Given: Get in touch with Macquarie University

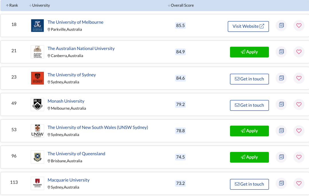Looking at the screenshot, I should click(x=249, y=184).
